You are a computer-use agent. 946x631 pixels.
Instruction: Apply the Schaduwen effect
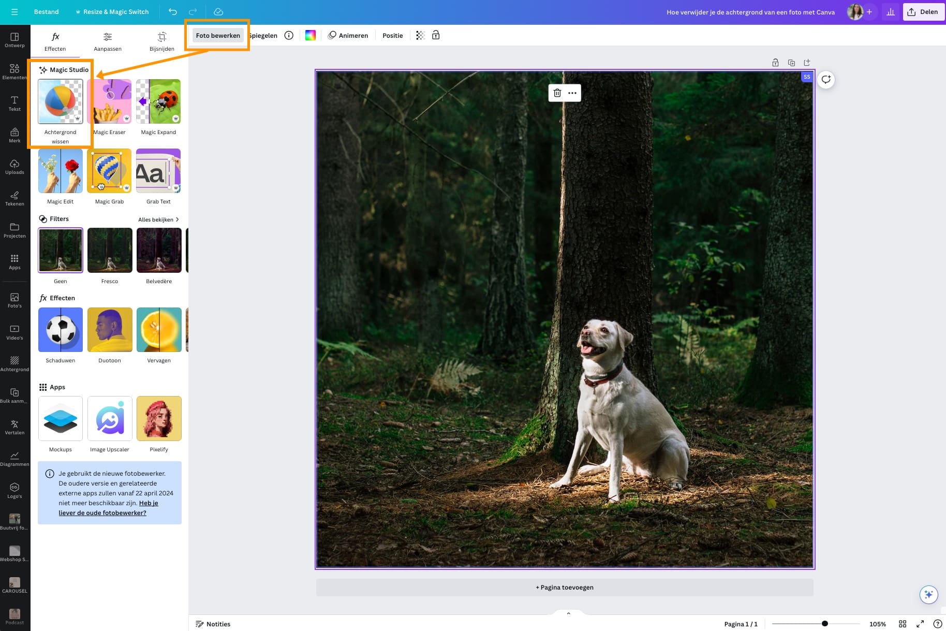pyautogui.click(x=60, y=330)
